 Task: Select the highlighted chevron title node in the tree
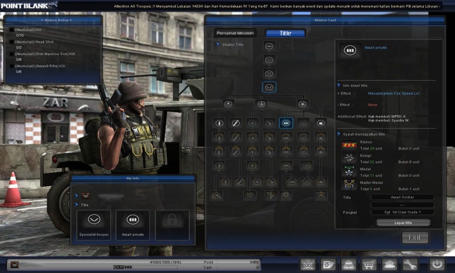tap(269, 87)
